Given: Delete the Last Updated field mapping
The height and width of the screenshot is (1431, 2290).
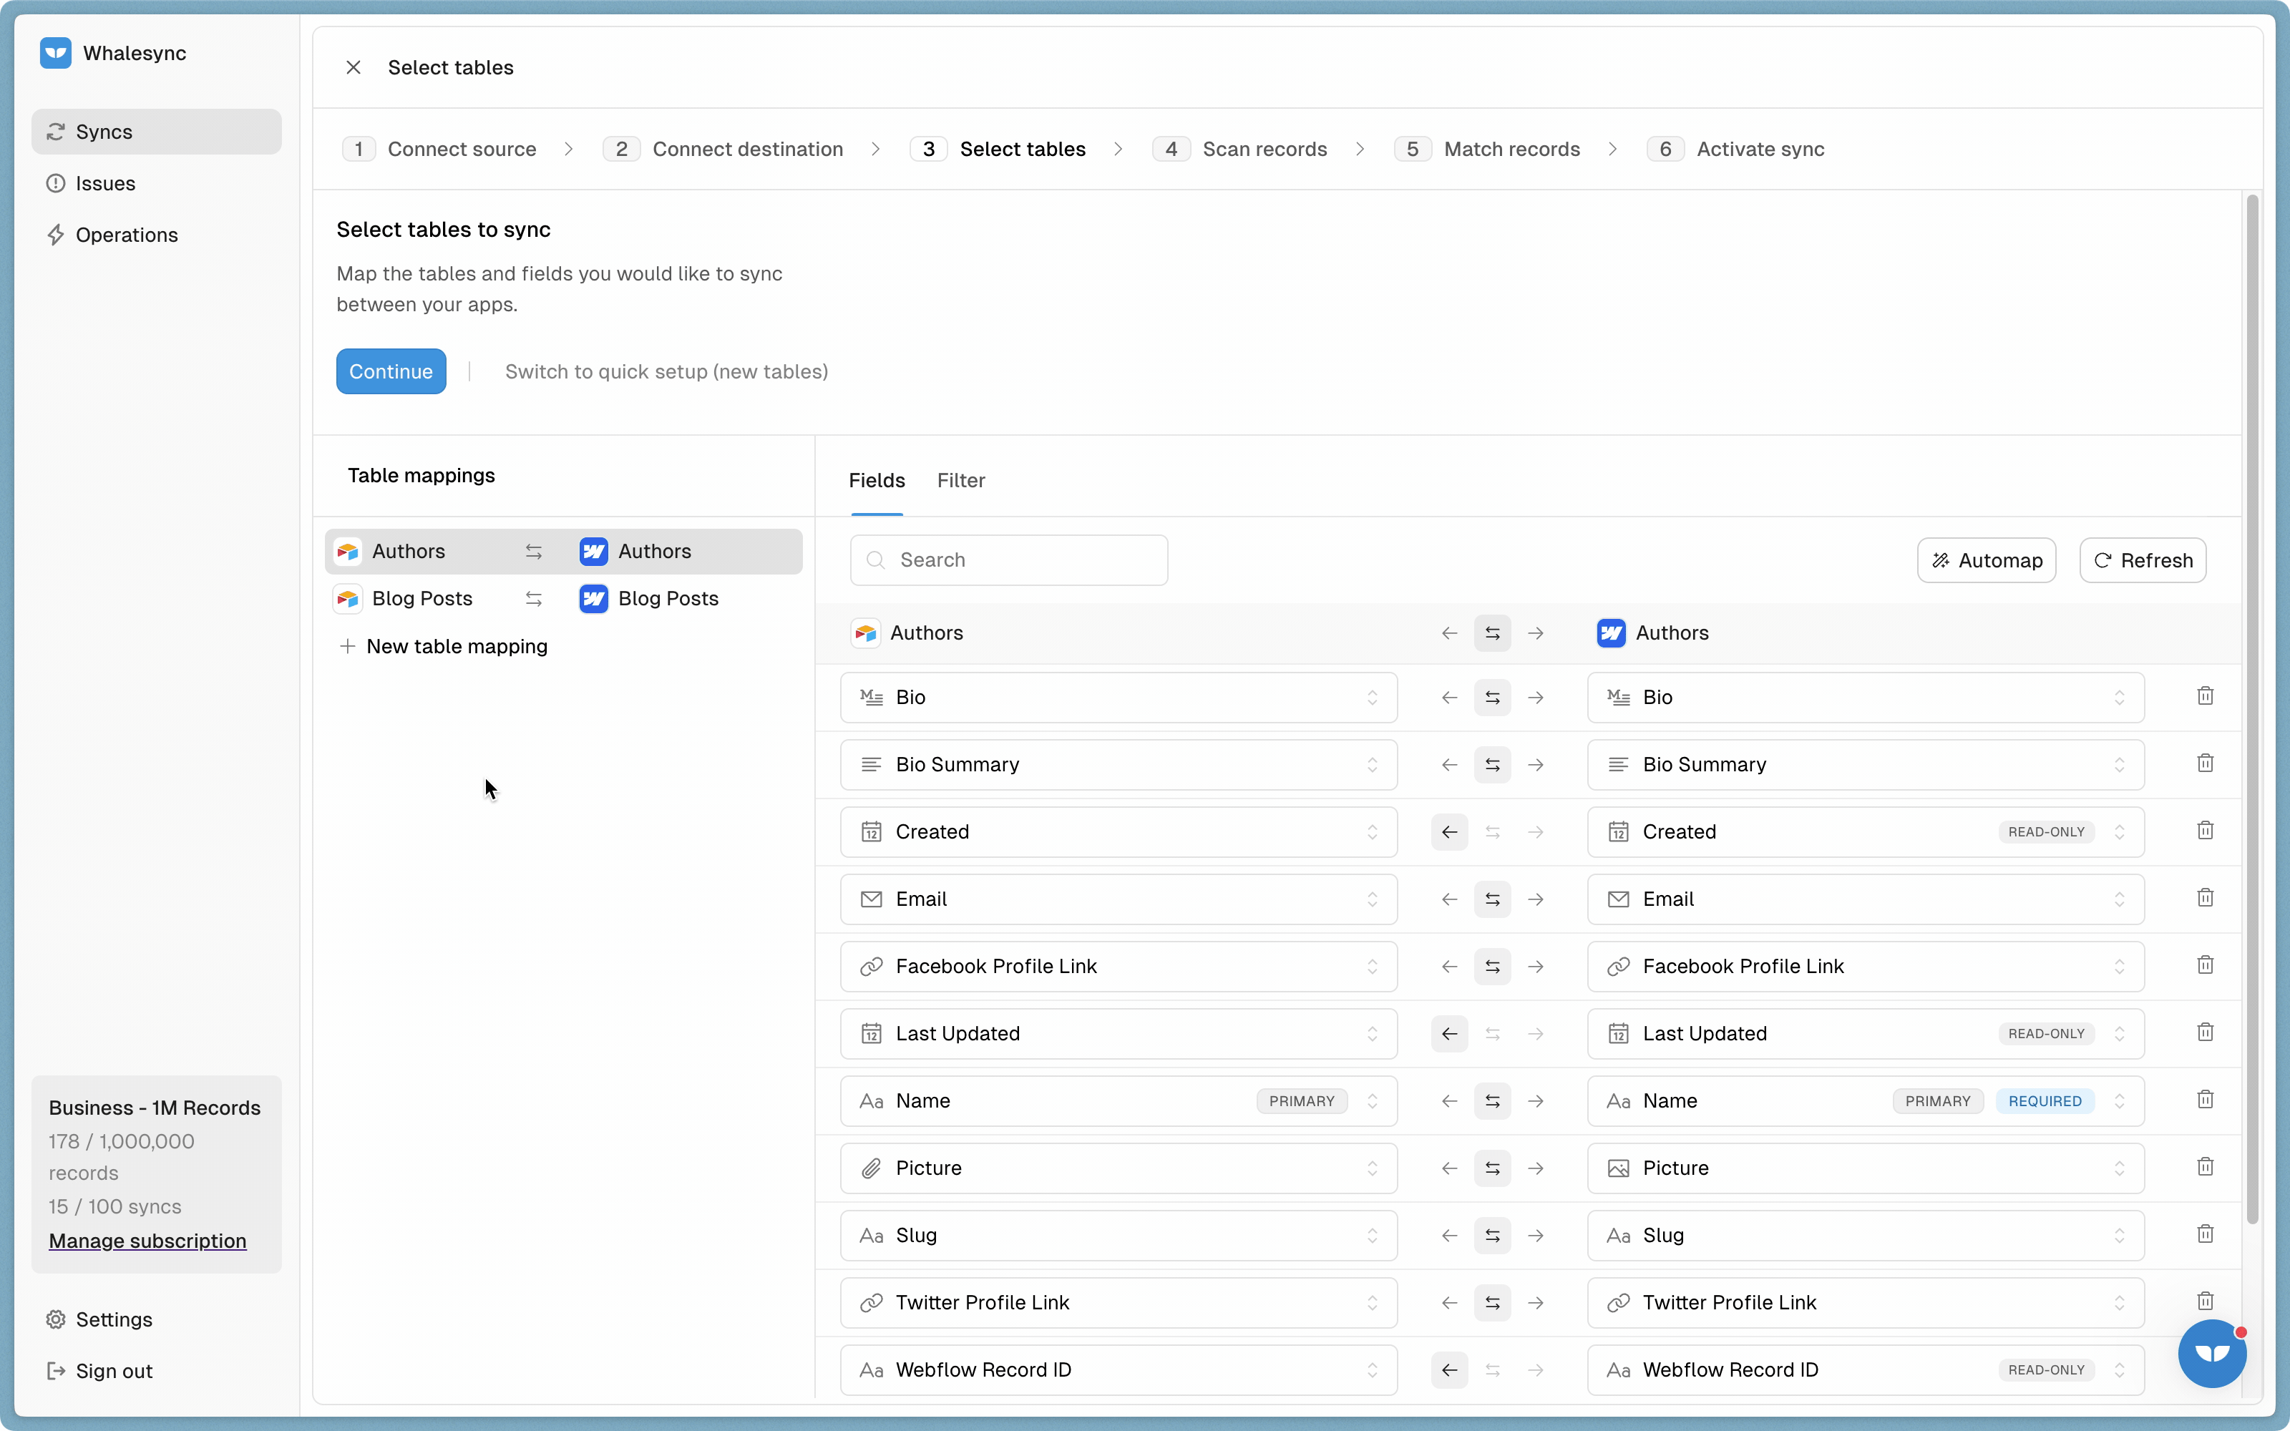Looking at the screenshot, I should pyautogui.click(x=2205, y=1032).
